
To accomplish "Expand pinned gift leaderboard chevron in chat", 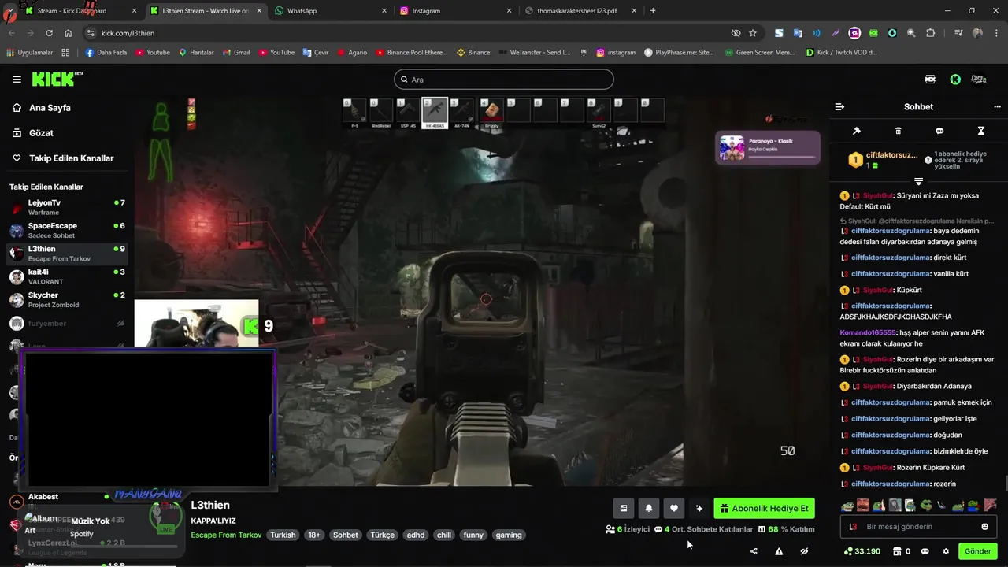I will (918, 182).
